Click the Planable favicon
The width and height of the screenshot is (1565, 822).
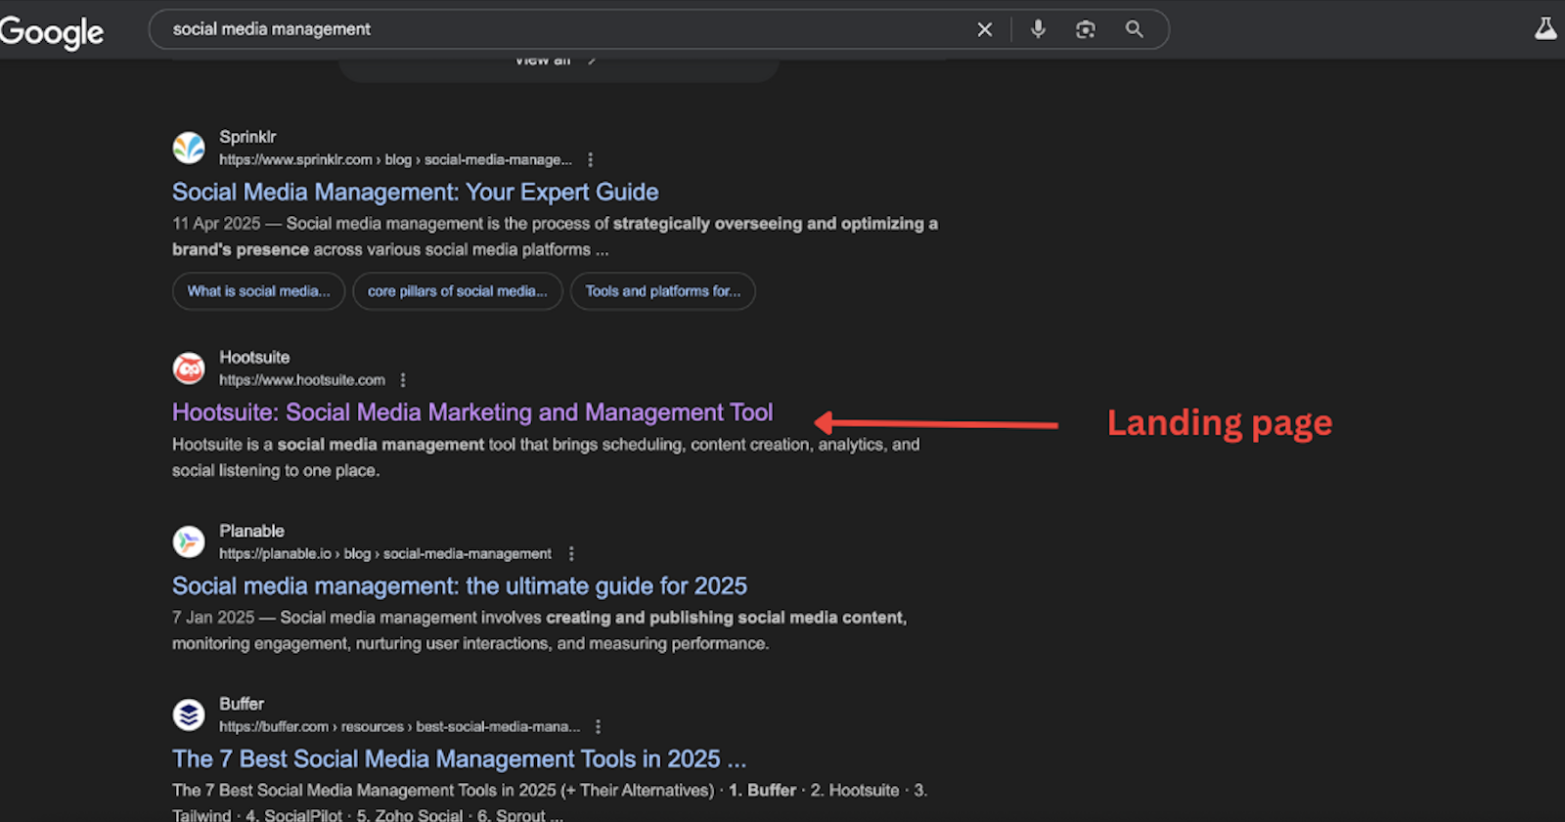pyautogui.click(x=189, y=541)
